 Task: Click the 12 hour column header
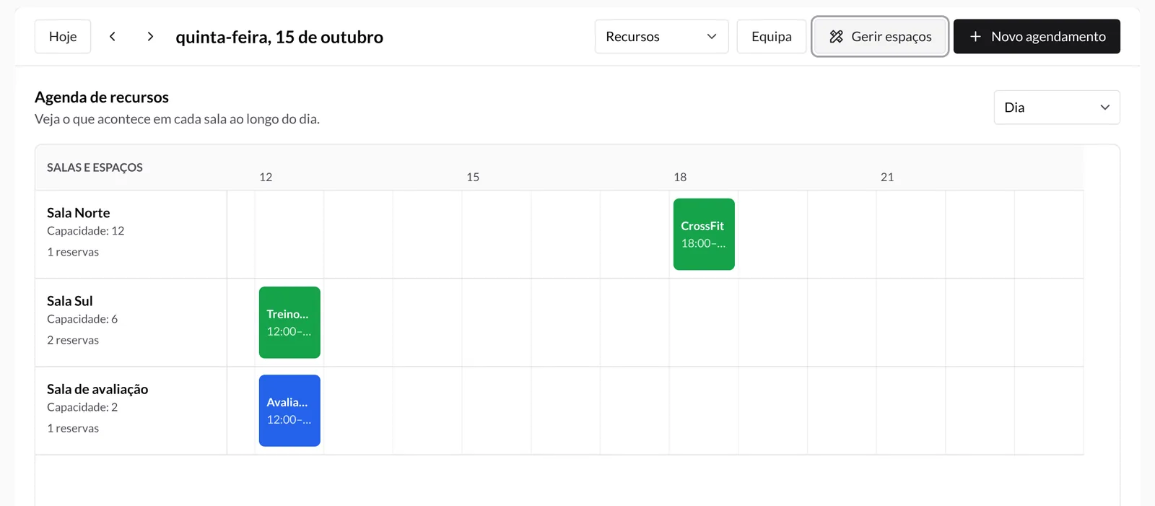tap(266, 177)
